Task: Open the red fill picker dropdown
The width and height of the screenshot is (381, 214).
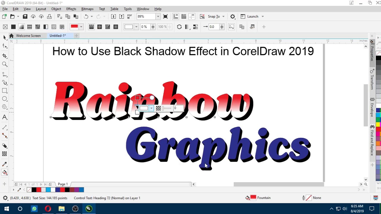Action: [x=81, y=27]
